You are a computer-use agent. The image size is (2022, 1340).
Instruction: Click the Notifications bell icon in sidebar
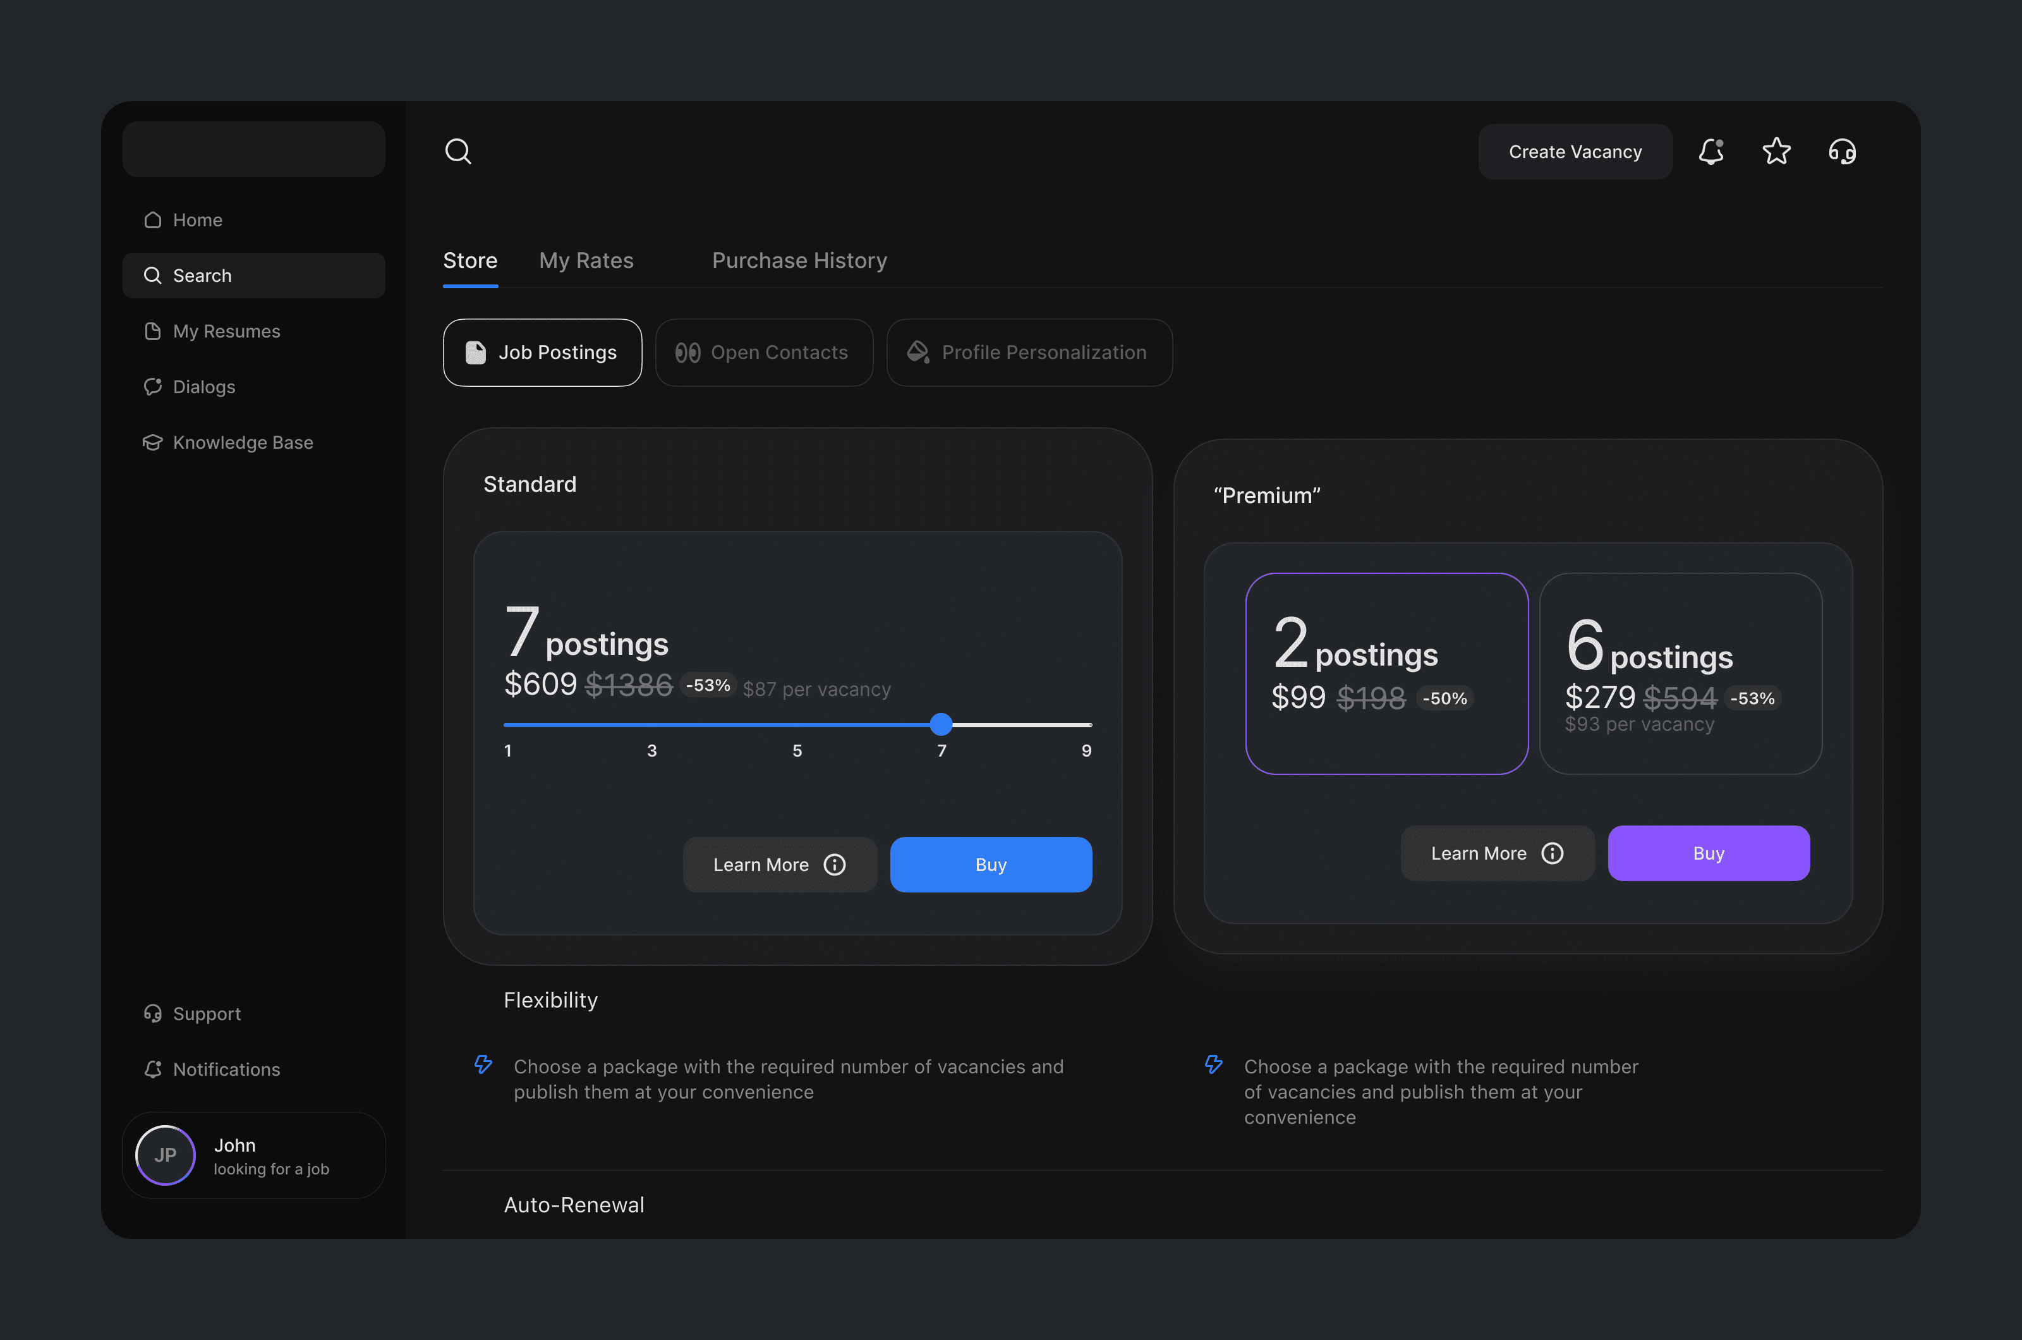(x=153, y=1069)
